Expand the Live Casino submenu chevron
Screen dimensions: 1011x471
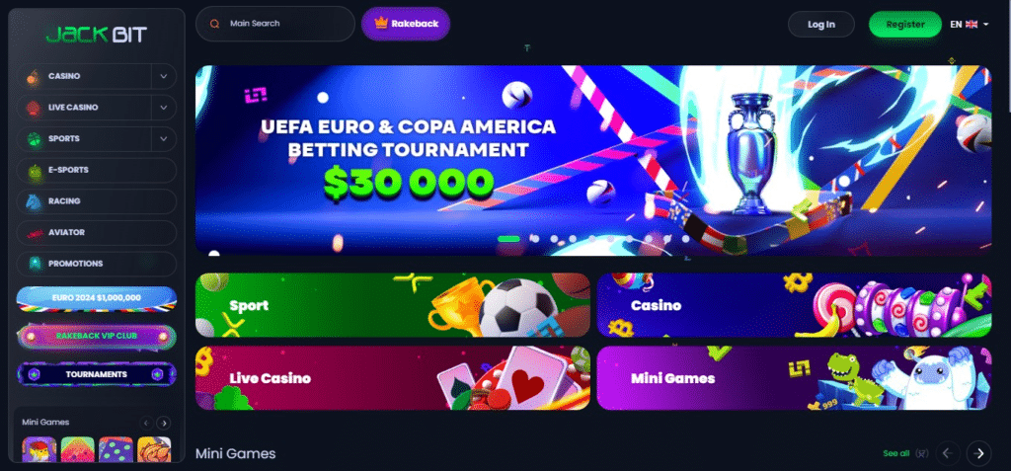(x=164, y=108)
